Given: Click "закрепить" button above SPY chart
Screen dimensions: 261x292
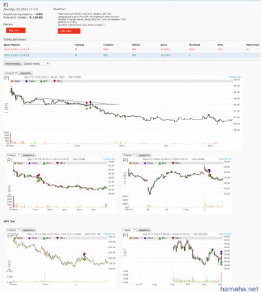Looking at the screenshot, I should (28, 230).
